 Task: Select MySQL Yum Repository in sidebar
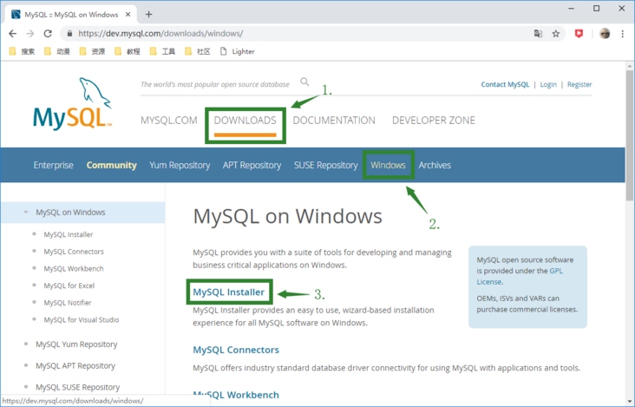click(x=76, y=345)
